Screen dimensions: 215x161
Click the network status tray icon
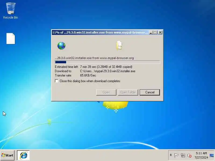coord(183,155)
